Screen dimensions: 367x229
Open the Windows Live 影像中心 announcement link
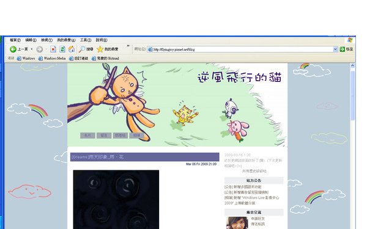point(251,200)
